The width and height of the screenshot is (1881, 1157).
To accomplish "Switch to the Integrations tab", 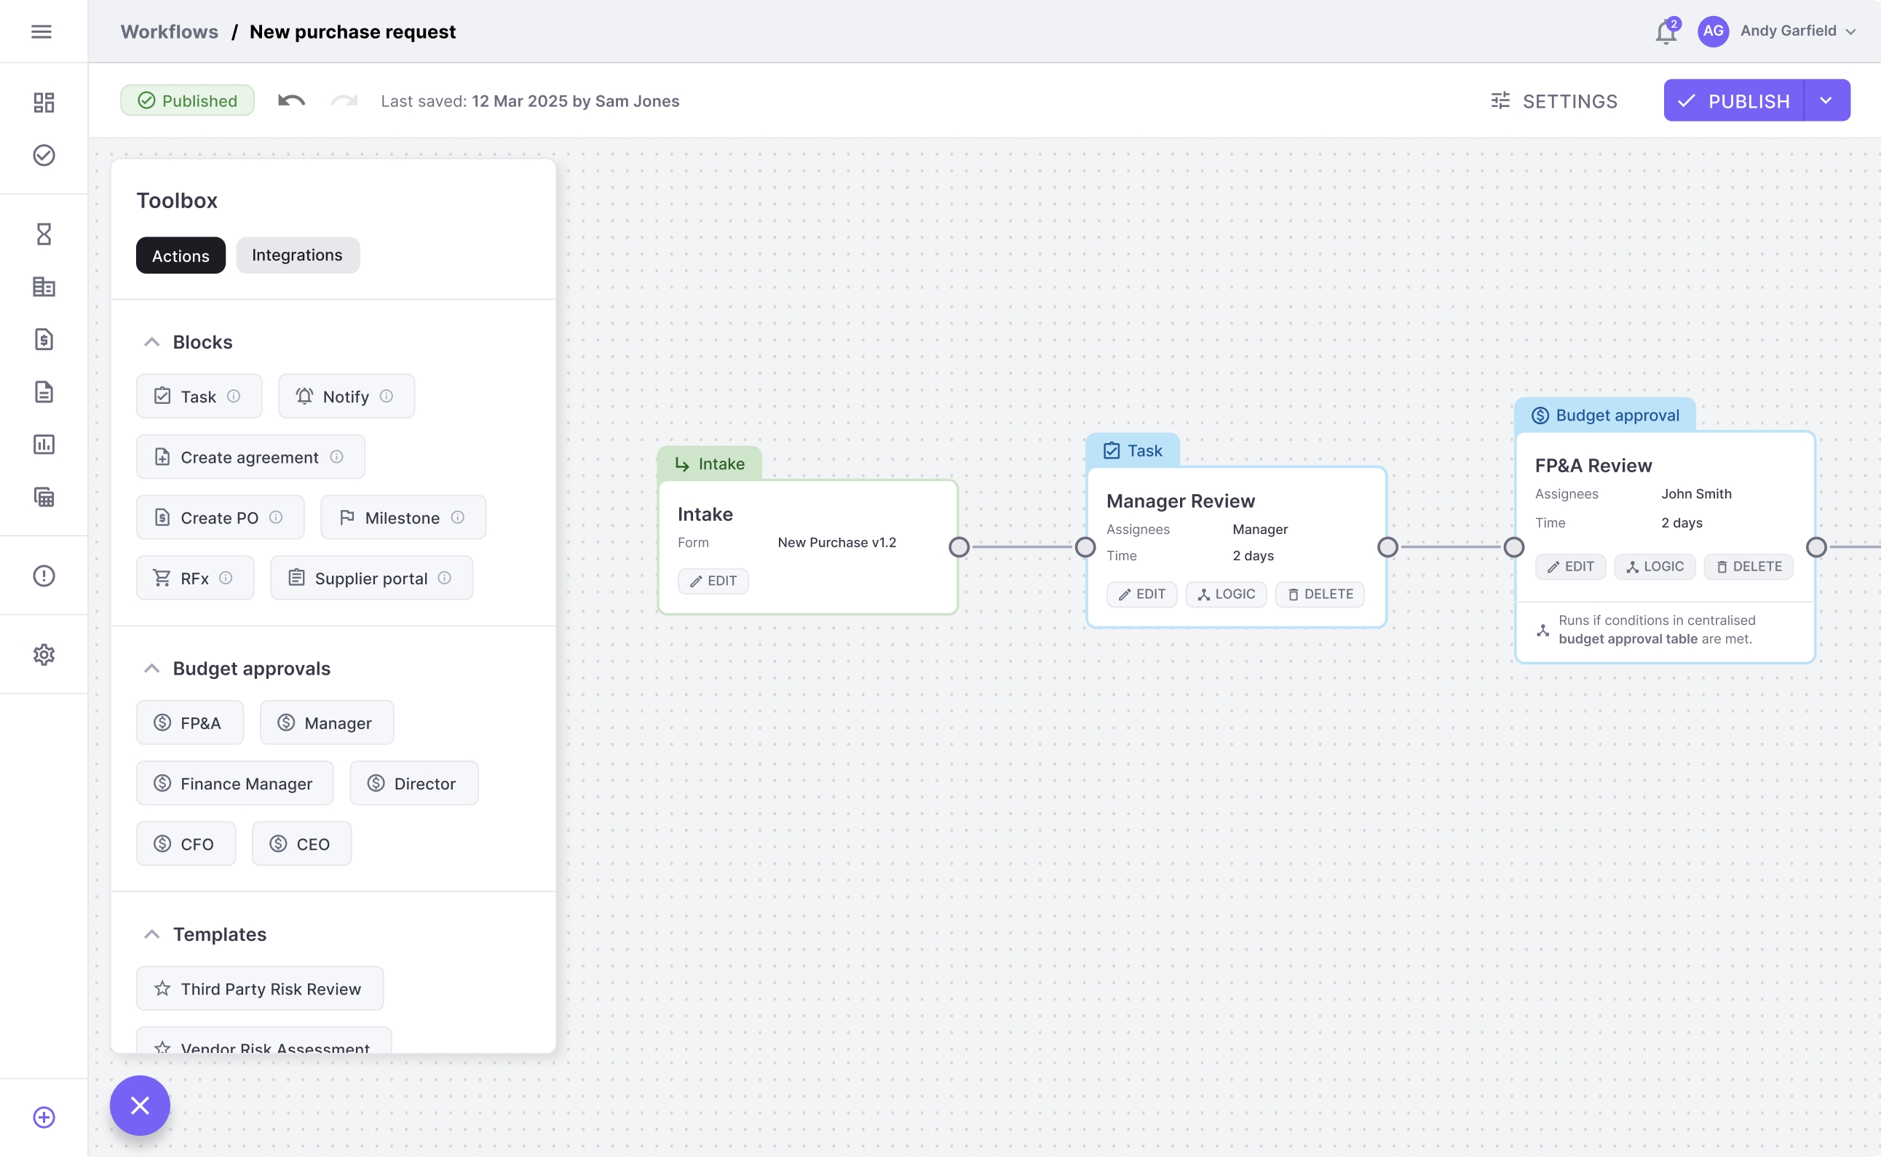I will pyautogui.click(x=297, y=255).
